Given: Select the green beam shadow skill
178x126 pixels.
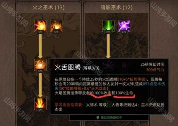Looking at the screenshot, I should [x=108, y=26].
